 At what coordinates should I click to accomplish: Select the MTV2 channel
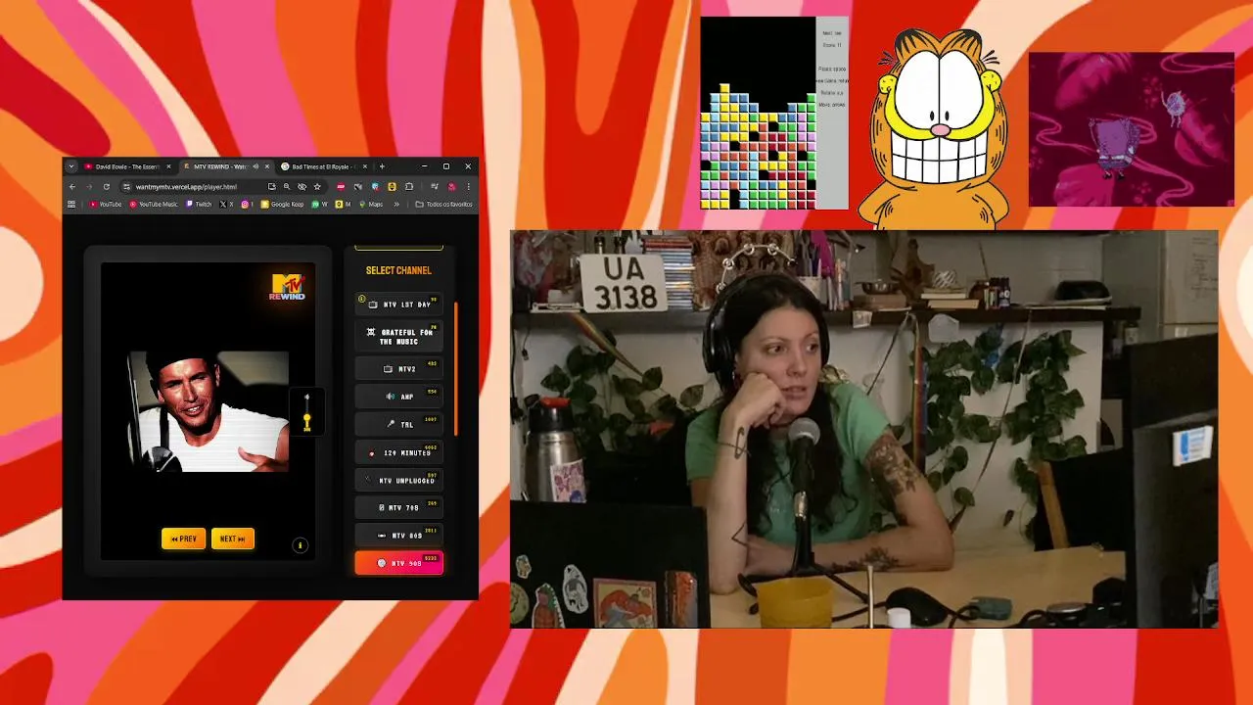[x=398, y=369]
